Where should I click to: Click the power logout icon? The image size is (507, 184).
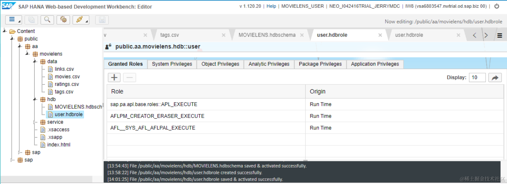(x=497, y=6)
